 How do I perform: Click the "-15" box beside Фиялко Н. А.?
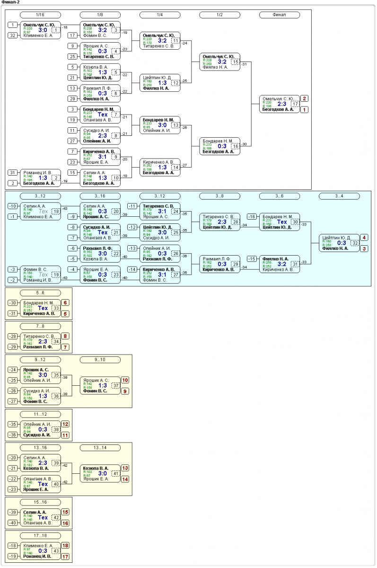click(x=252, y=258)
